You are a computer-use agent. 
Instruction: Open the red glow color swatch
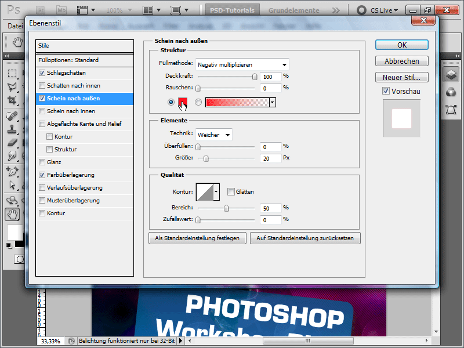click(183, 102)
